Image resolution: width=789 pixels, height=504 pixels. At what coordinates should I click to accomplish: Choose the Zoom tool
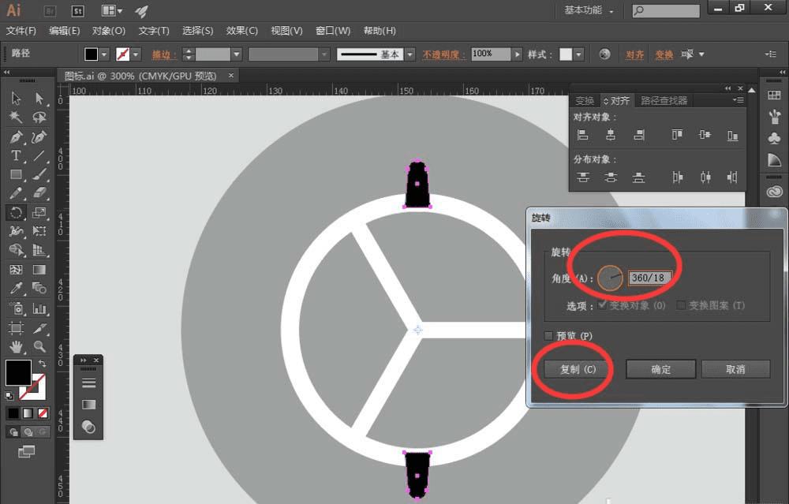point(39,346)
